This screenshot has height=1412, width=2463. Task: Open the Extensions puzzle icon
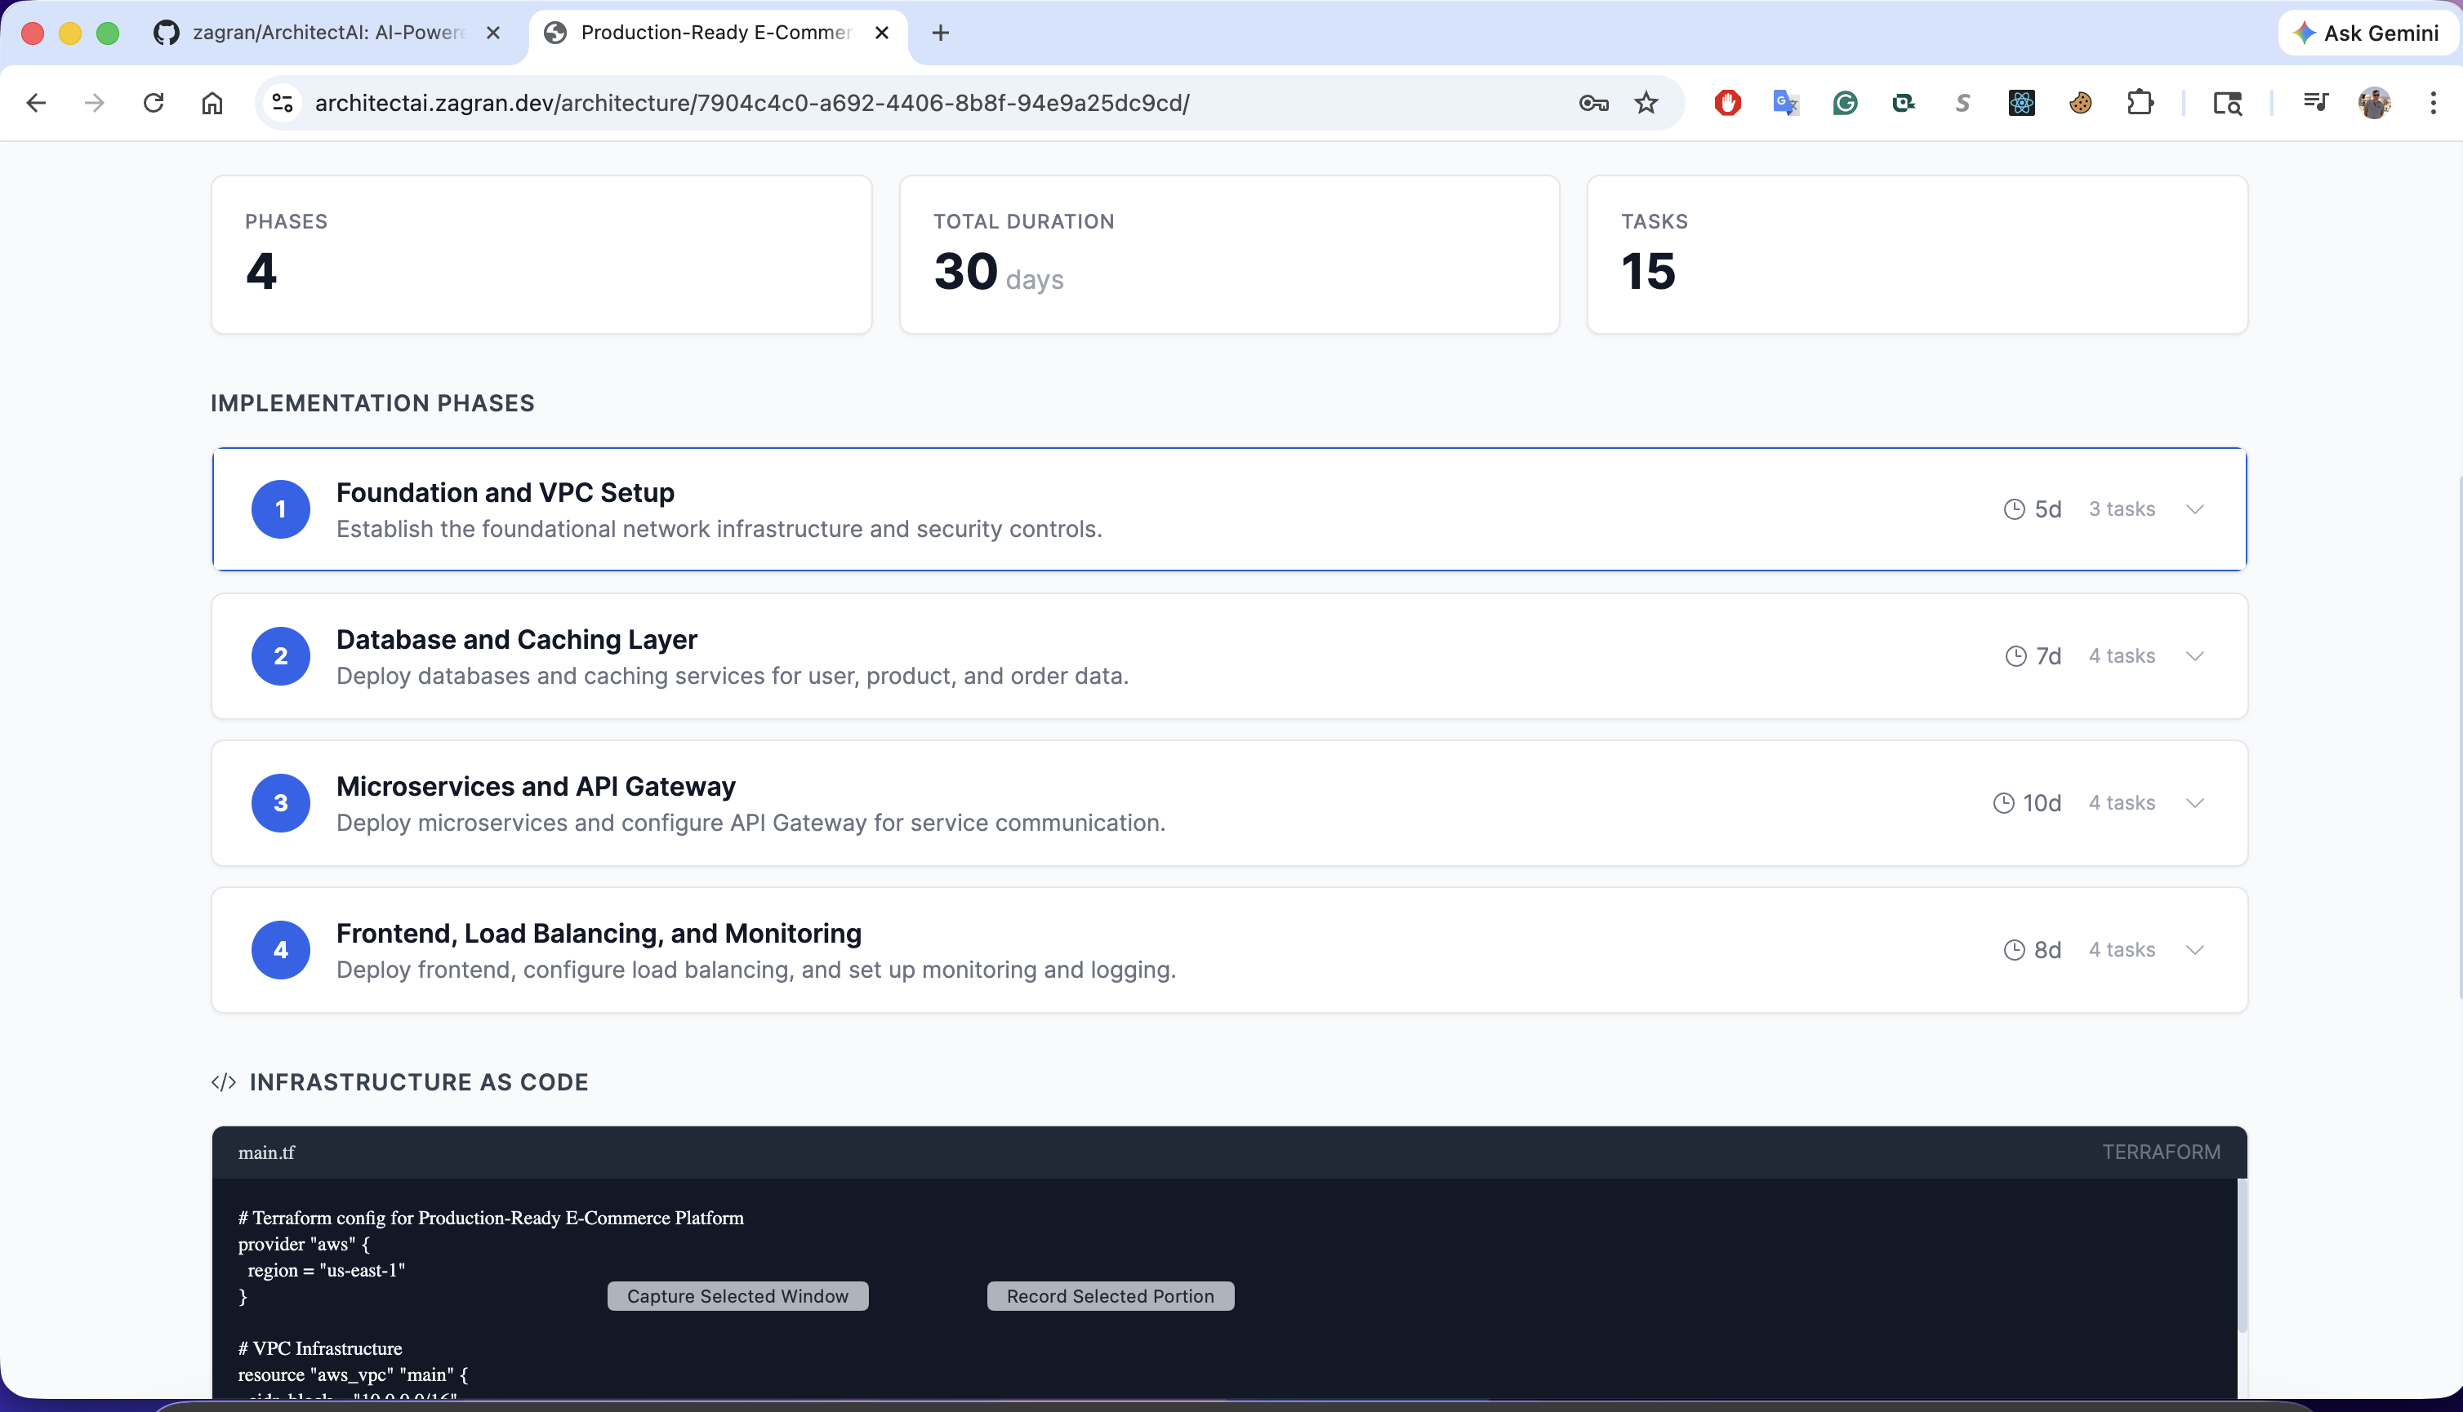coord(2140,103)
